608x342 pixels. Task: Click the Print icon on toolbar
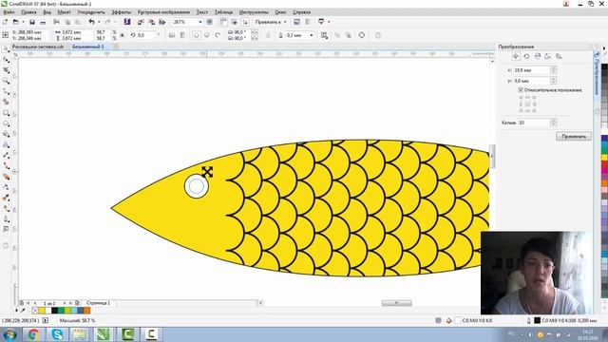[x=43, y=22]
